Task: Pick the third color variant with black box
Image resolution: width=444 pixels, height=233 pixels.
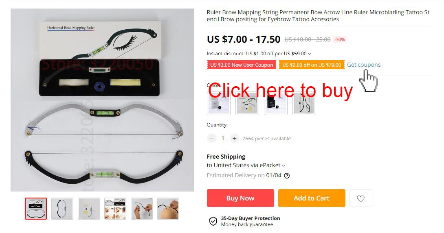Action: tap(275, 103)
